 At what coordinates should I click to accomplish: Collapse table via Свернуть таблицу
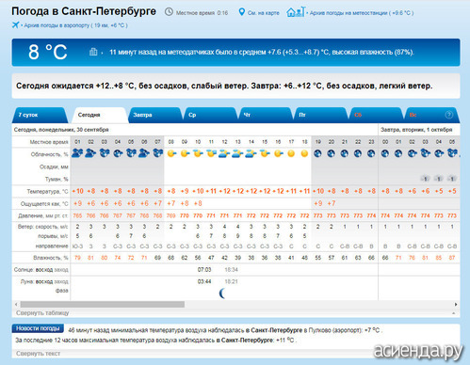coord(42,313)
